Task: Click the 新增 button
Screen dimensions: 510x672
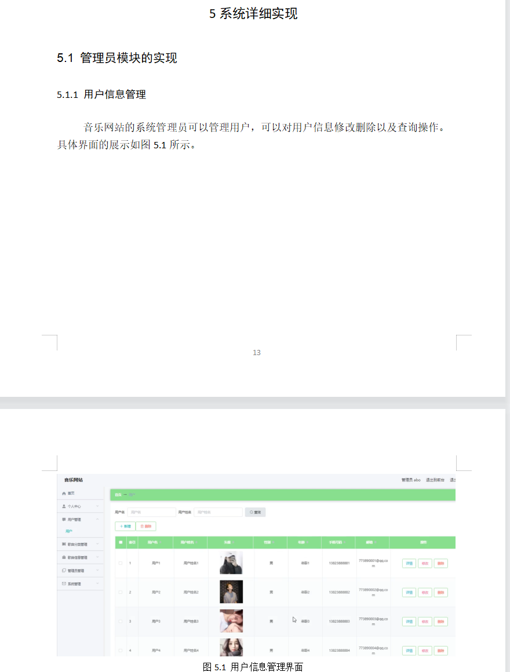Action: tap(125, 526)
